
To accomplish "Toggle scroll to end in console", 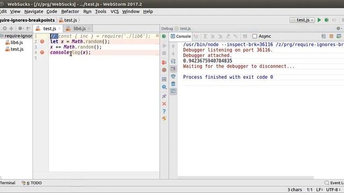I will [173, 69].
